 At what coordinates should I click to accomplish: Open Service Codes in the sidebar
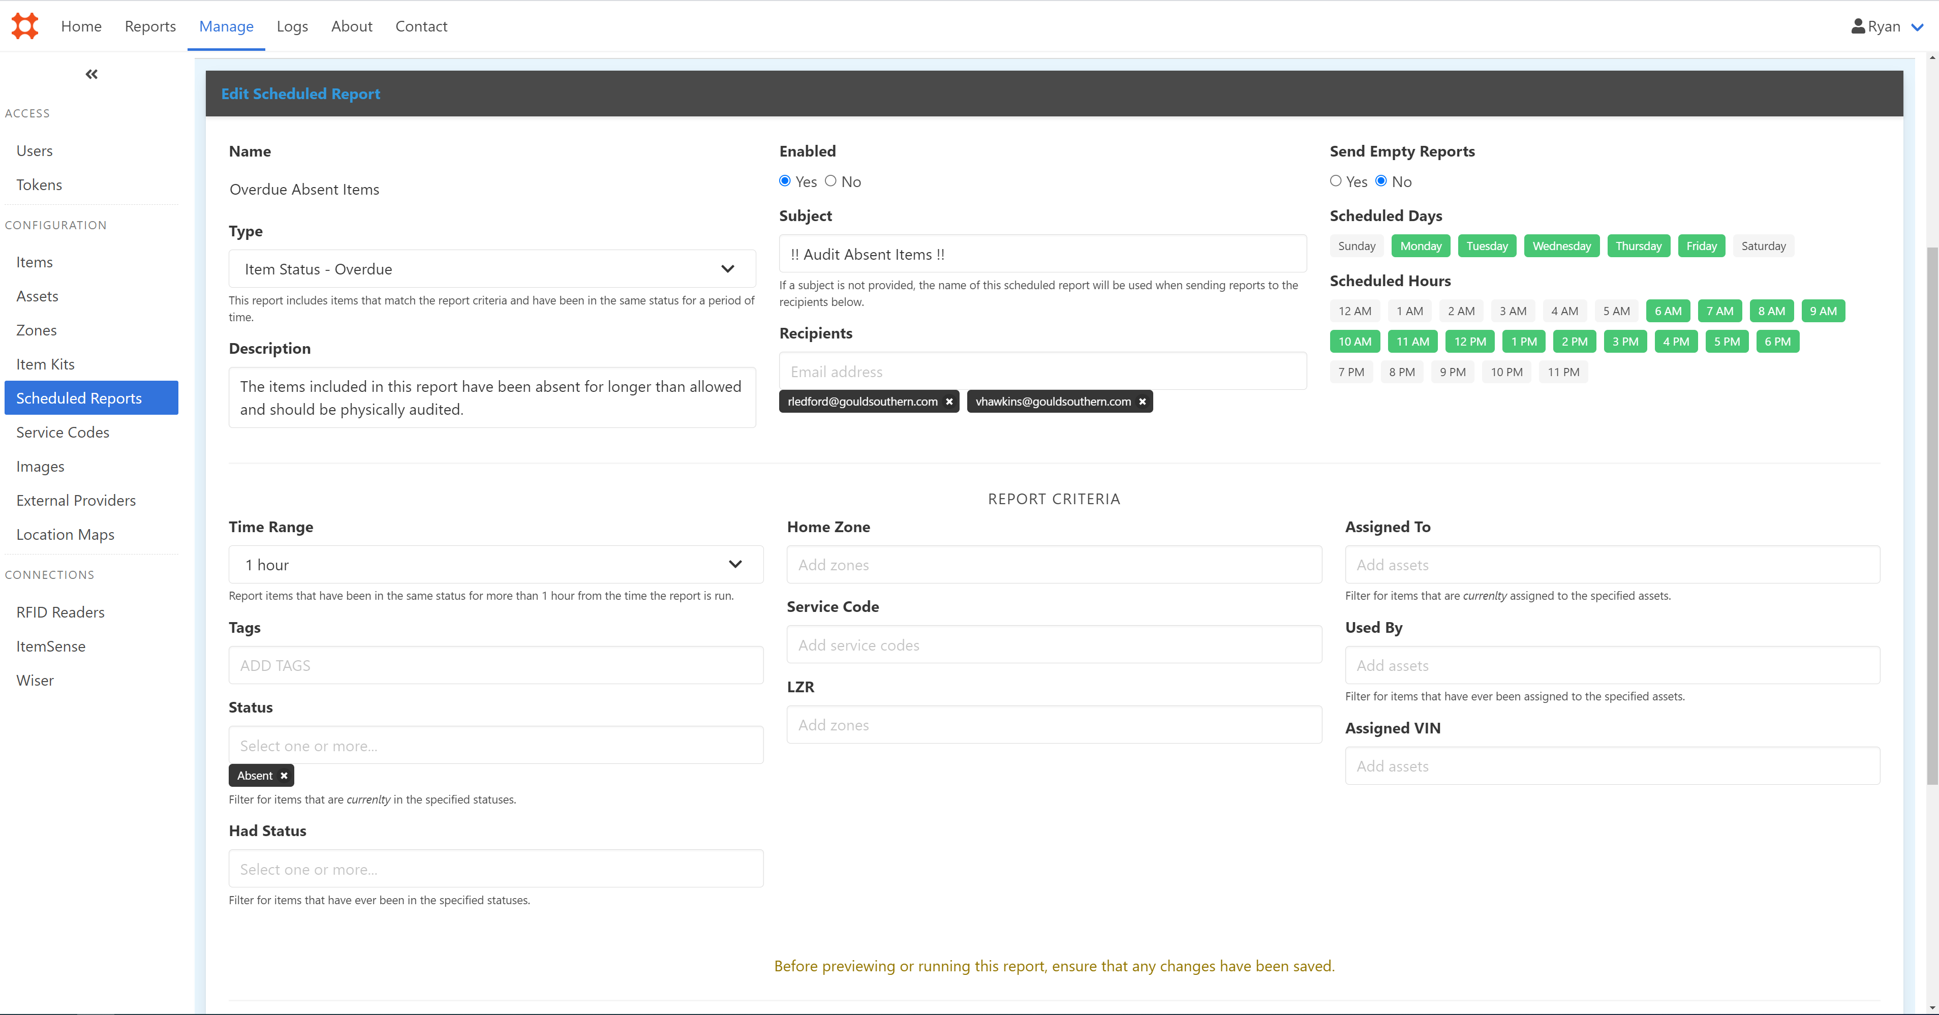63,432
